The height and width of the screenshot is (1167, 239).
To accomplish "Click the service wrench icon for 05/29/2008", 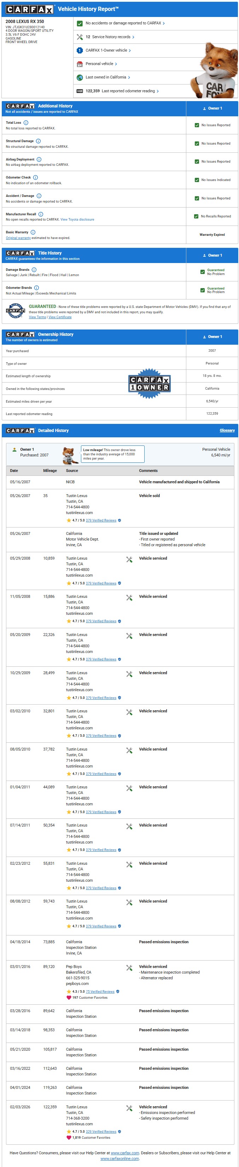I will click(x=129, y=560).
